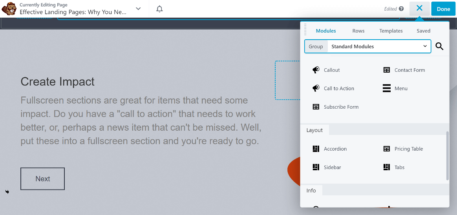Click the Pricing Table icon
This screenshot has width=457, height=215.
coord(386,149)
